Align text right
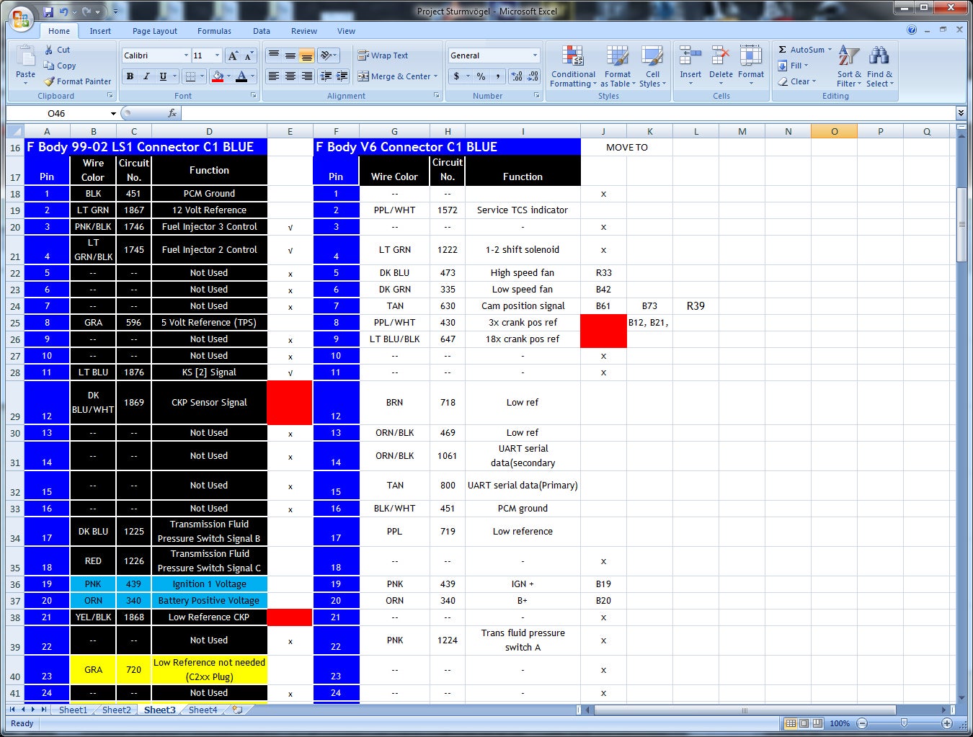The height and width of the screenshot is (737, 973). pos(307,76)
